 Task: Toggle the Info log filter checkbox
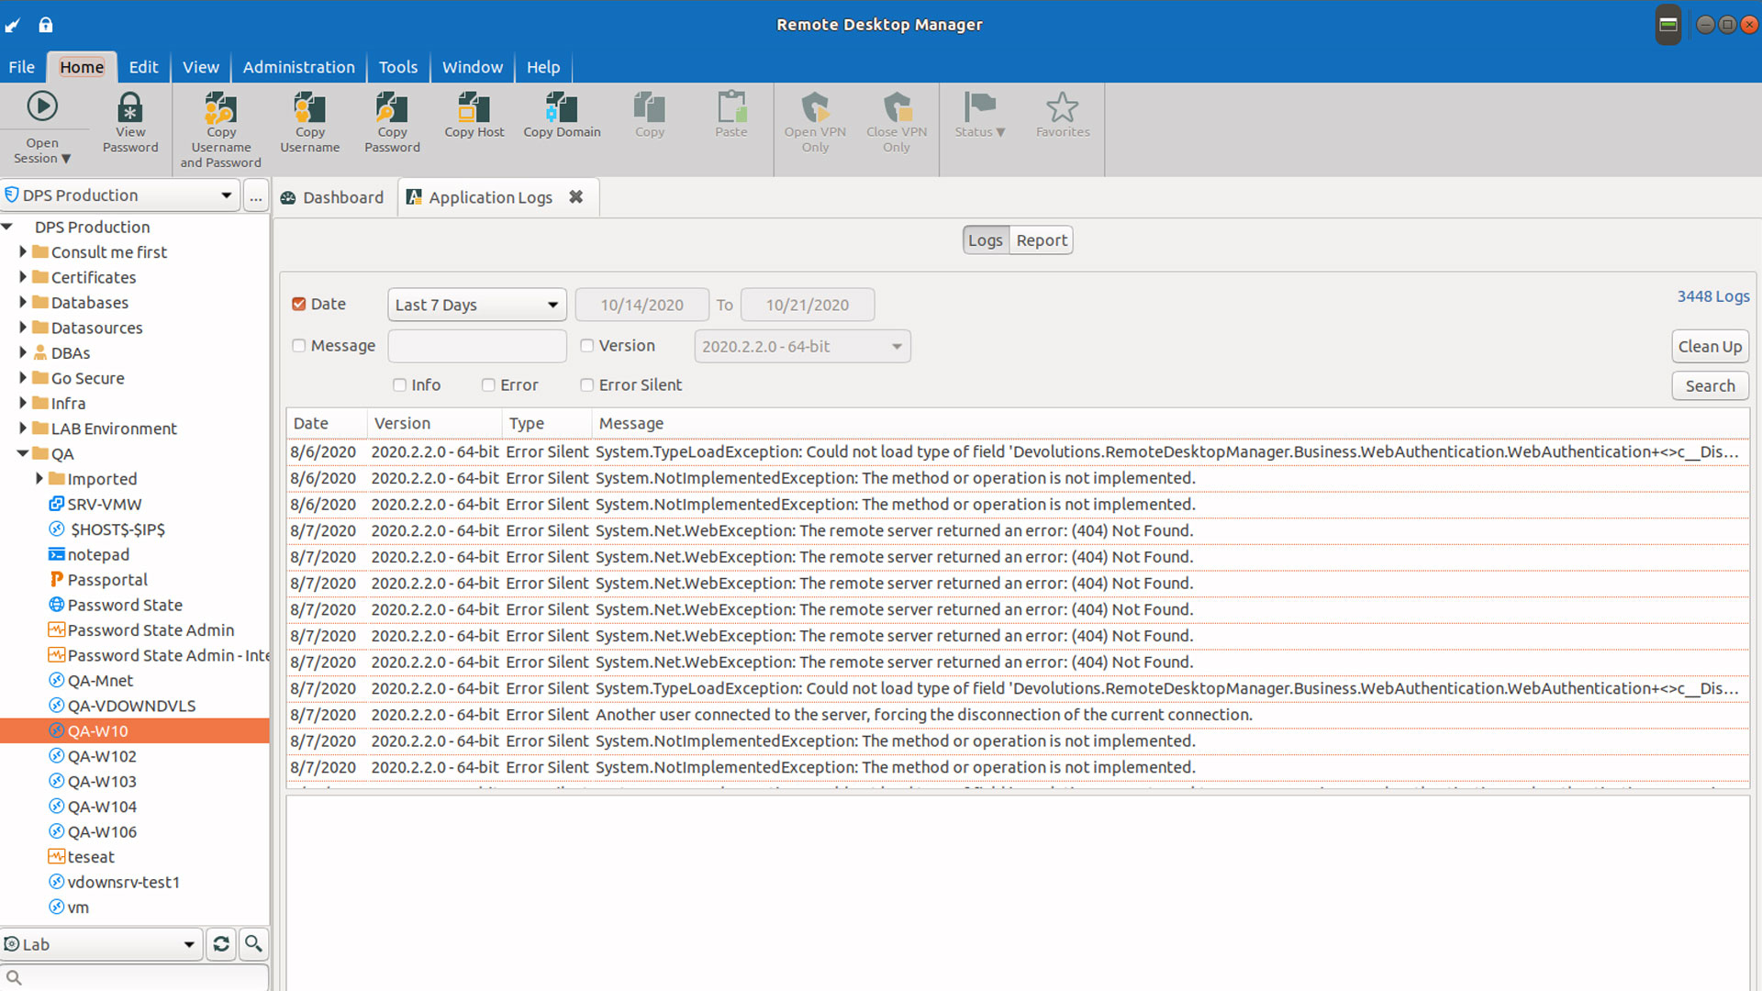pyautogui.click(x=399, y=384)
